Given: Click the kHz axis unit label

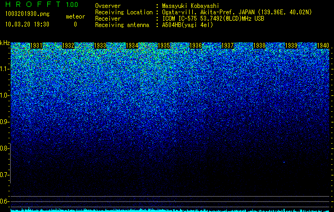Looking at the screenshot, I should coord(5,43).
